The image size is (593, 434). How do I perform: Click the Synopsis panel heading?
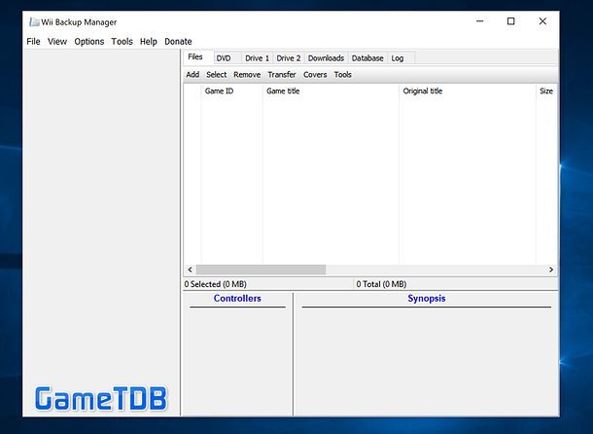426,299
